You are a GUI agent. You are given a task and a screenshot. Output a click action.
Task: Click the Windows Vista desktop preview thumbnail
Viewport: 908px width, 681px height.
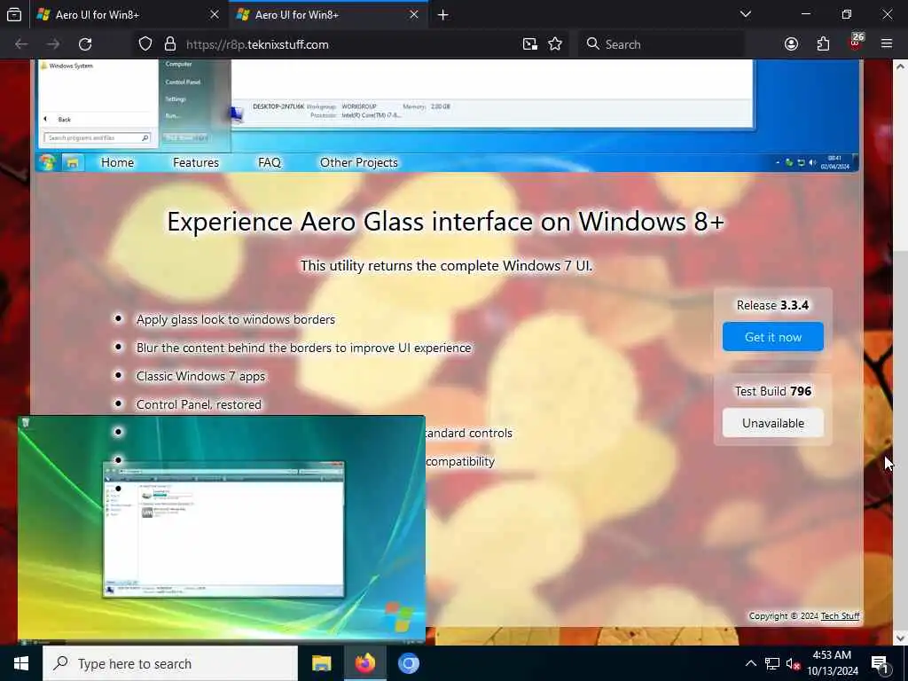coord(222,530)
